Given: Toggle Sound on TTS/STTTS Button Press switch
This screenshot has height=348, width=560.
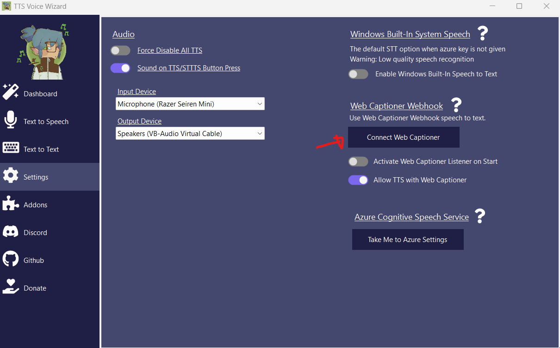Looking at the screenshot, I should (120, 68).
